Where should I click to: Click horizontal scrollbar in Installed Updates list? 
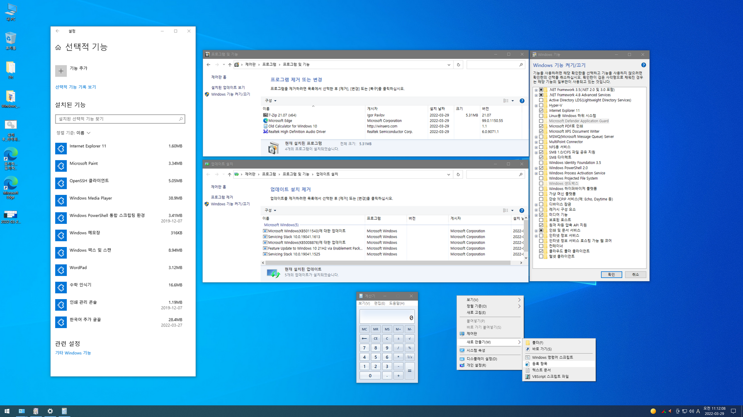click(388, 263)
